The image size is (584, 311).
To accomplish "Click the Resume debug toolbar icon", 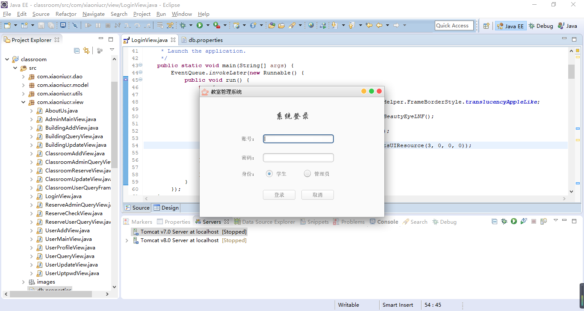I will pyautogui.click(x=88, y=26).
